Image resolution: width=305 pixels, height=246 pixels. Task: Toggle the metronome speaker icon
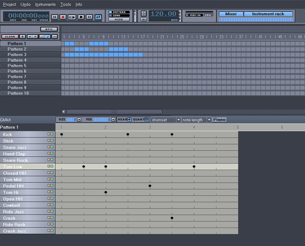(x=144, y=19)
